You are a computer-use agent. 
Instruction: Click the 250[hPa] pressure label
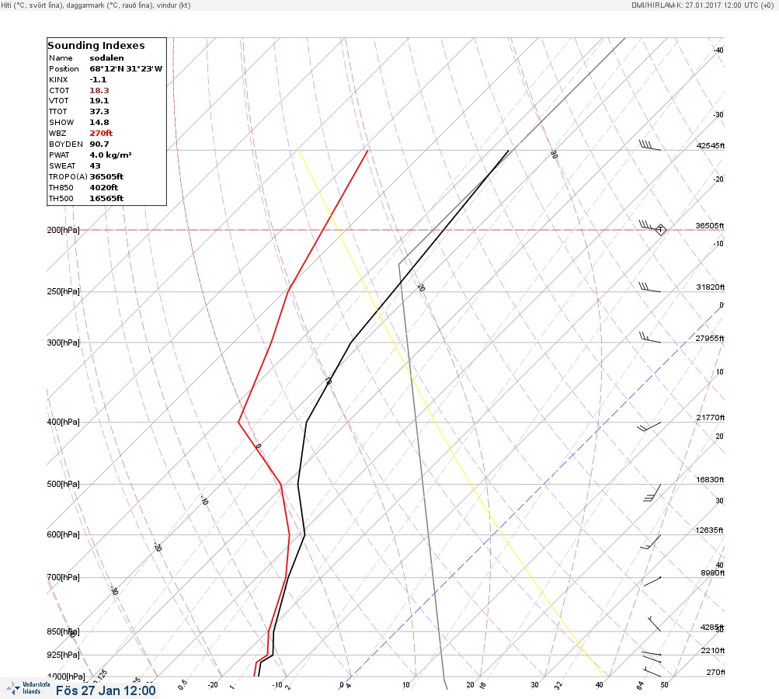(63, 291)
